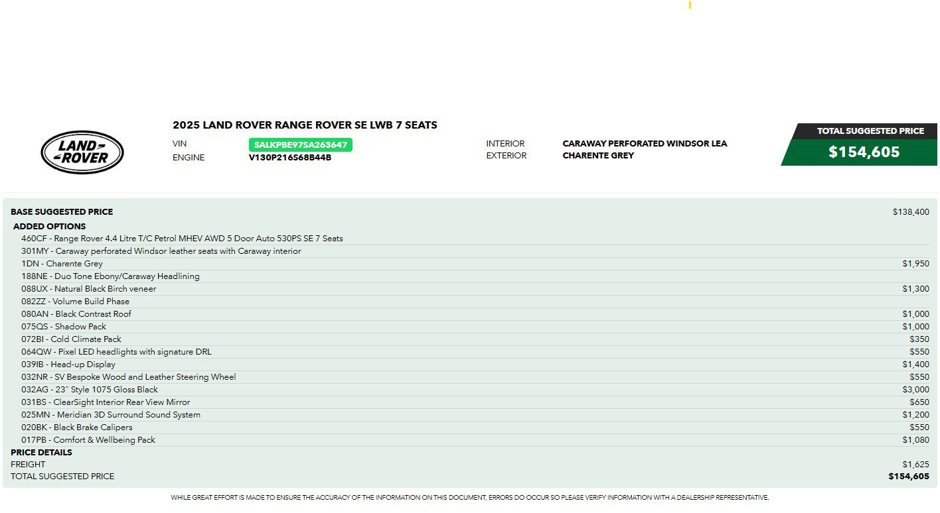Click the $1,300 price for Birch veneer
This screenshot has width=940, height=513.
point(915,289)
